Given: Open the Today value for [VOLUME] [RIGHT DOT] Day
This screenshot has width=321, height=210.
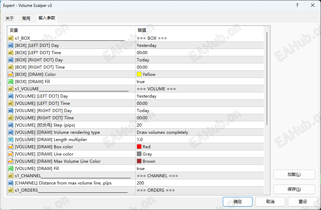Looking at the screenshot, I should coord(200,111).
